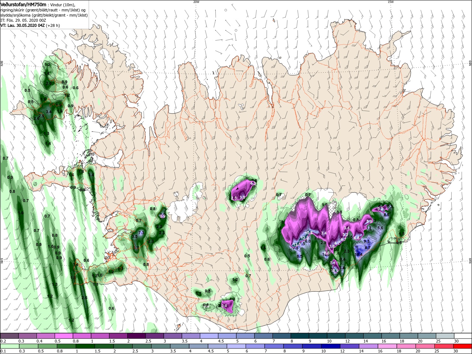Click the 15W longitude label
472x354 pixels.
pos(391,2)
